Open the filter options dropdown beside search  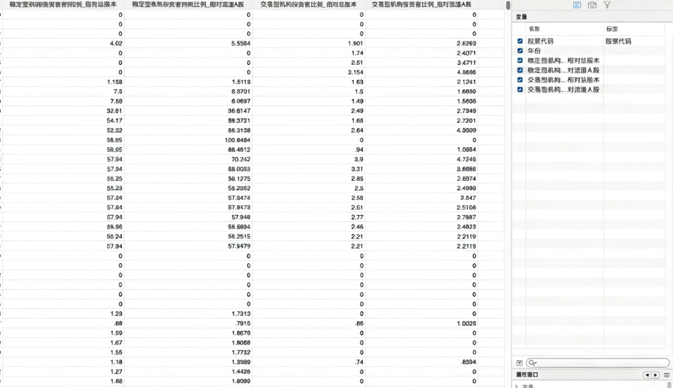[x=520, y=363]
